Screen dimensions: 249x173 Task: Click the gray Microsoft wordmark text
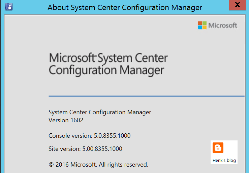point(223,25)
